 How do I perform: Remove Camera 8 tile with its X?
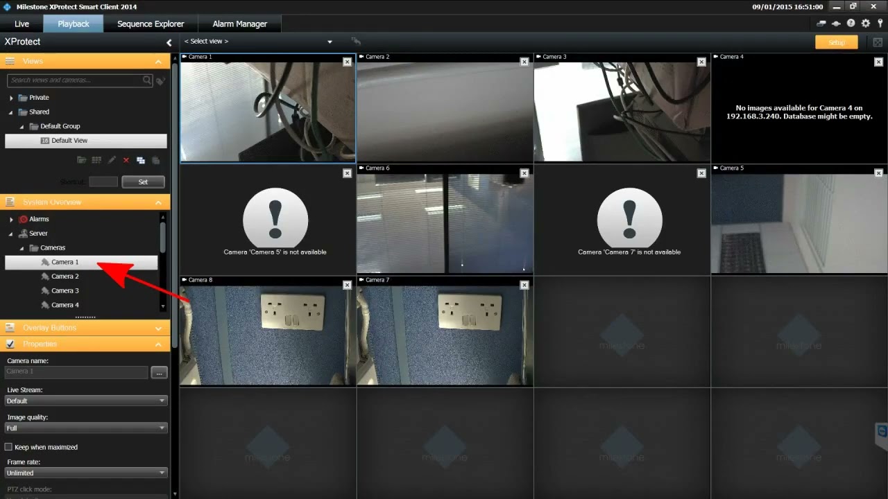click(348, 285)
